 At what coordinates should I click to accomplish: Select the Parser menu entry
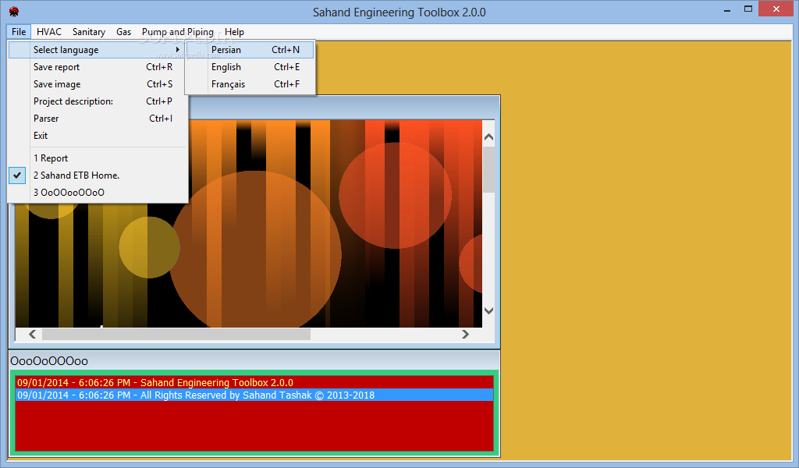tap(97, 118)
